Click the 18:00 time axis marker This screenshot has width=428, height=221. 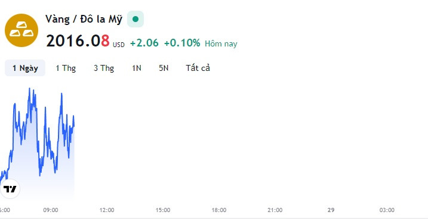click(x=219, y=210)
